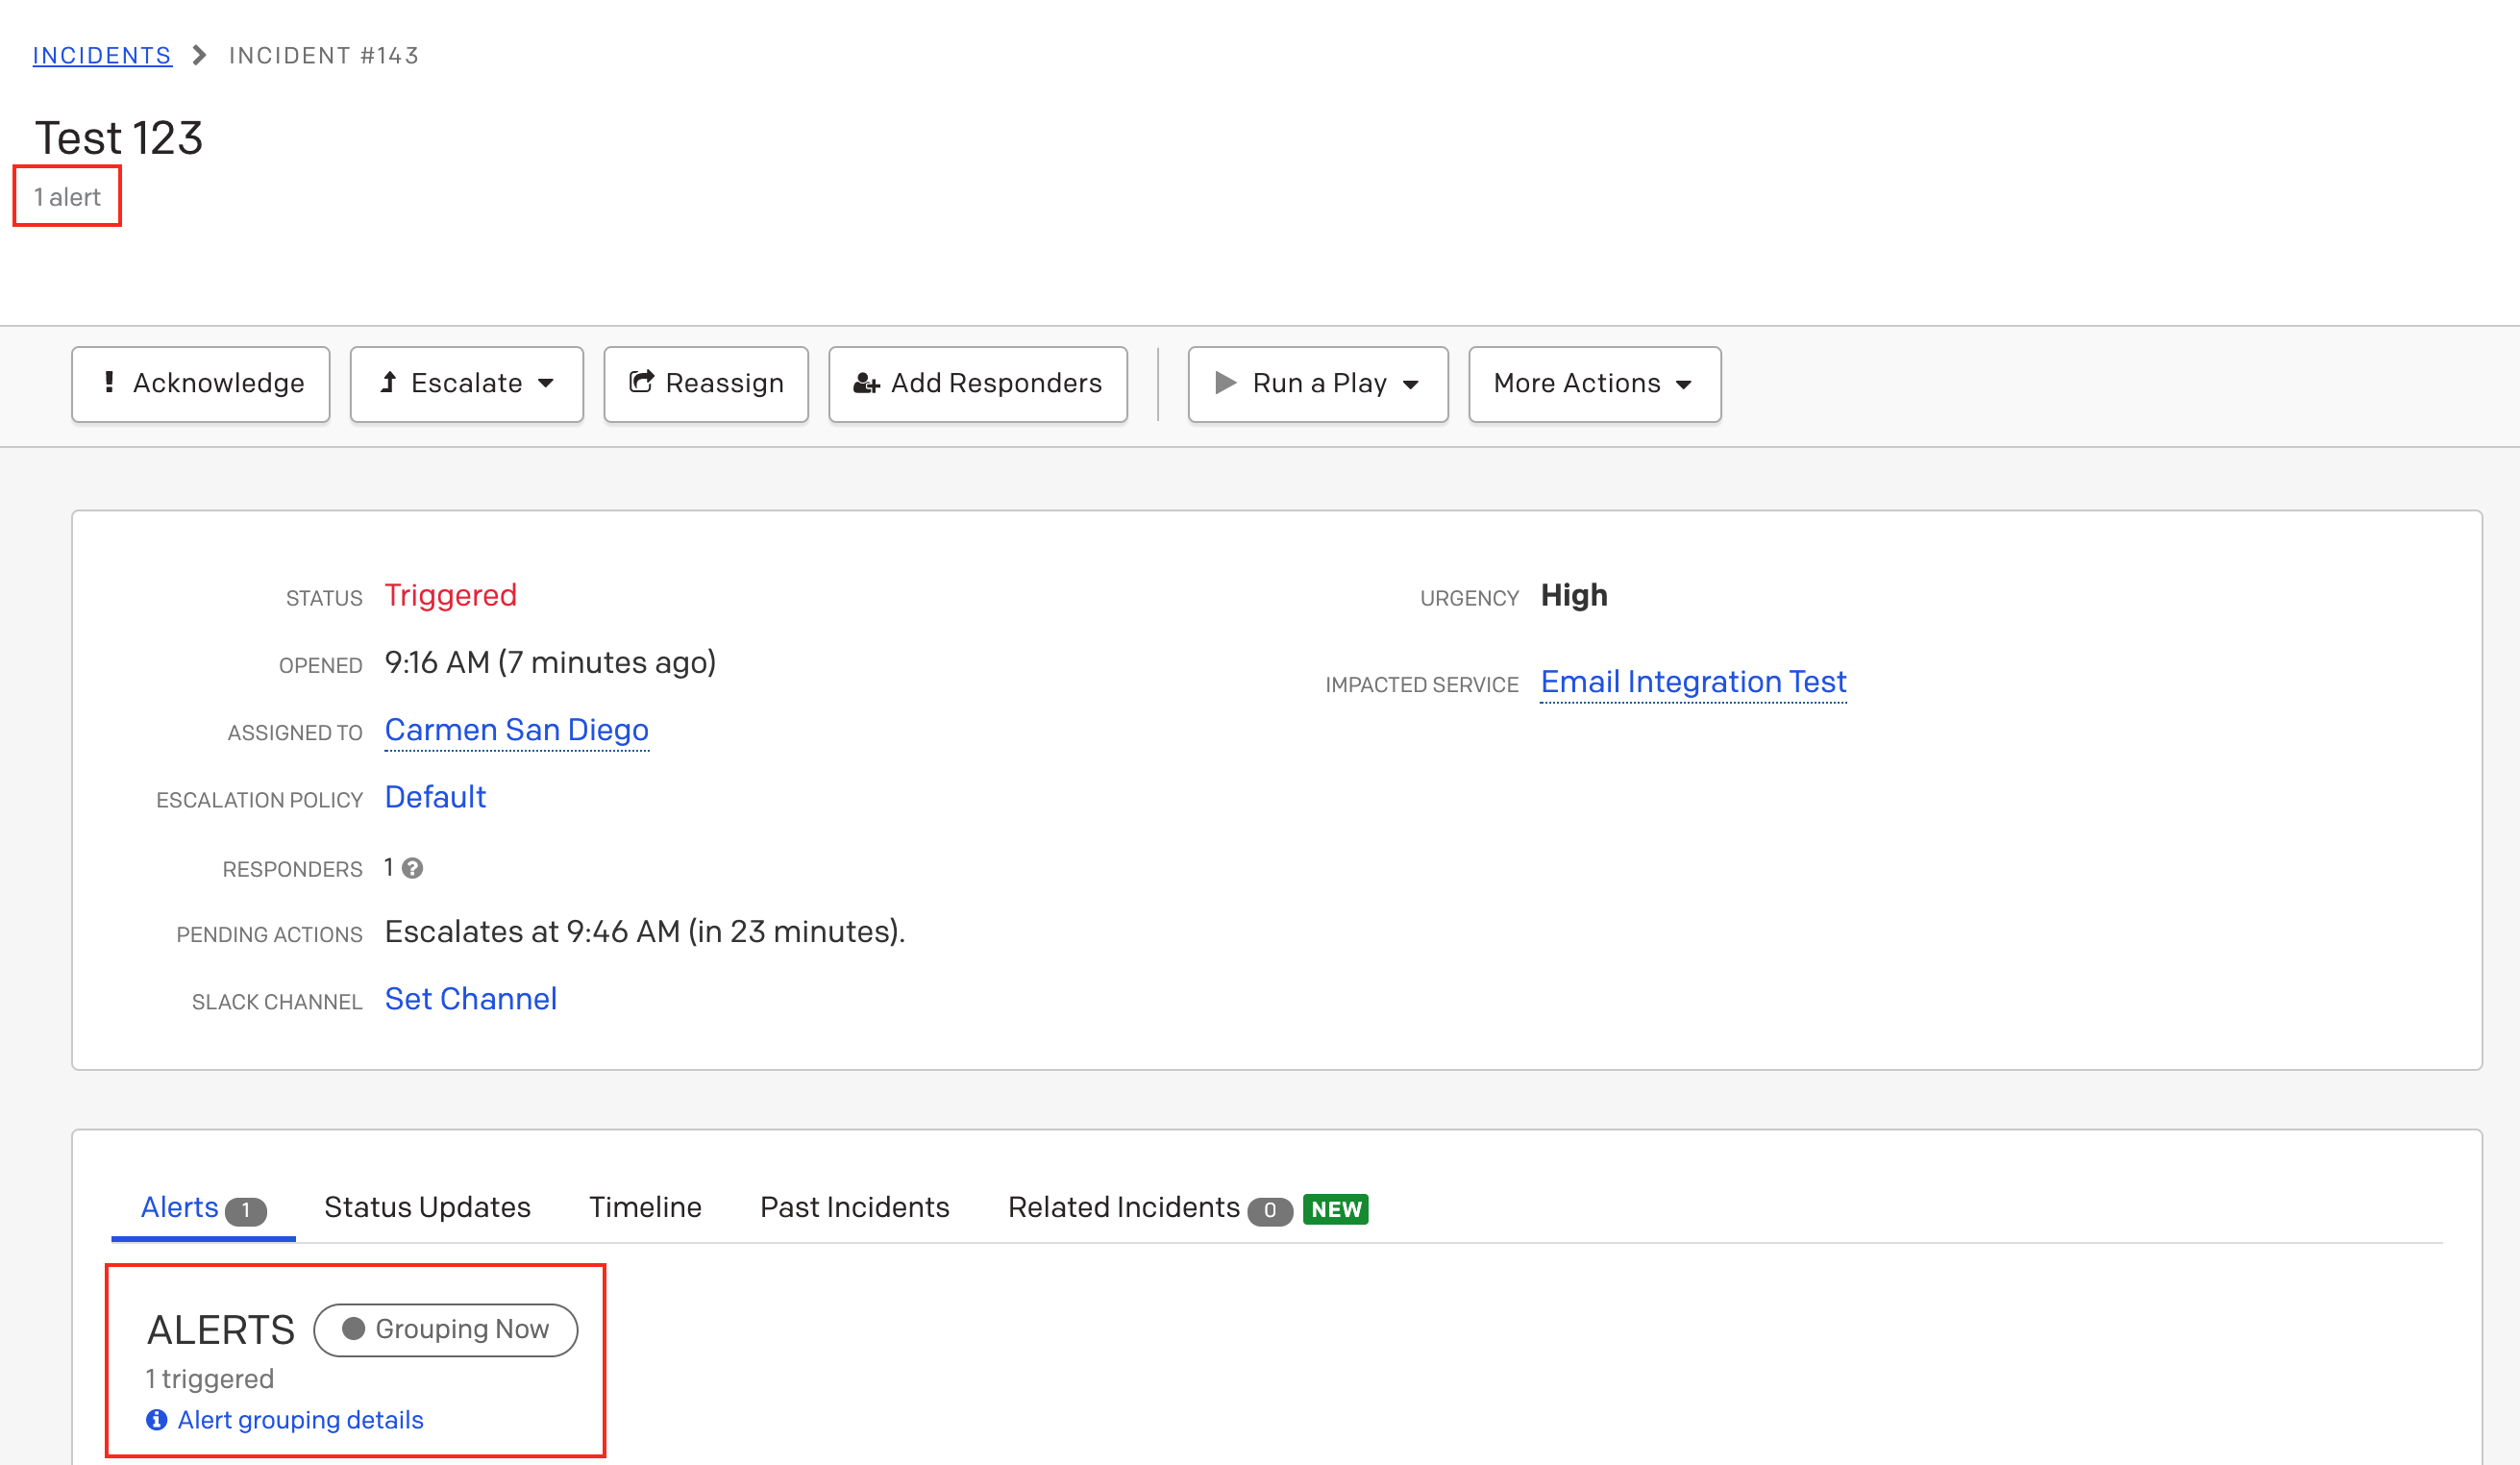The height and width of the screenshot is (1465, 2520).
Task: Switch to the Status Updates tab
Action: (x=427, y=1207)
